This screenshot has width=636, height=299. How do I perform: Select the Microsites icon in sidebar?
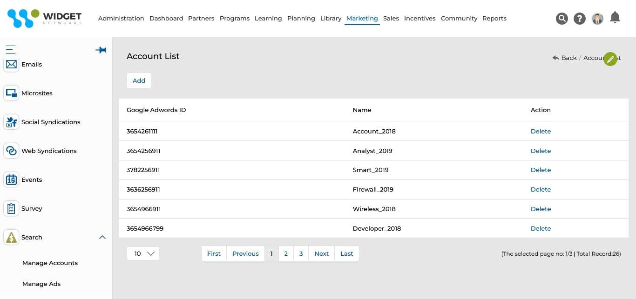click(11, 93)
